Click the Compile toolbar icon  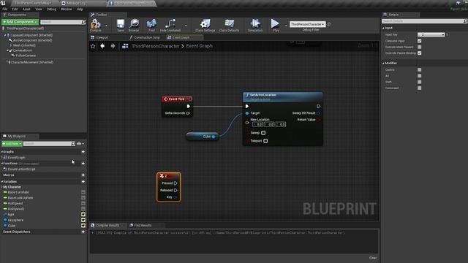[96, 25]
